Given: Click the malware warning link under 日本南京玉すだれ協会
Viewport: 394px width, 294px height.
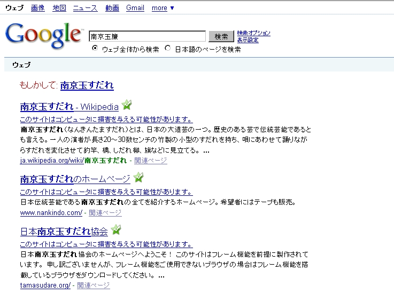Looking at the screenshot, I should pyautogui.click(x=106, y=244).
